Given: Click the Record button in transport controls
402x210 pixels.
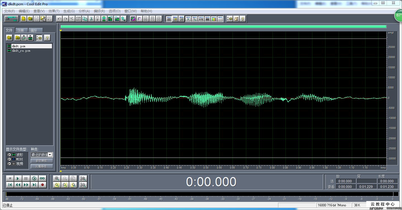Looking at the screenshot, I should pyautogui.click(x=42, y=185).
